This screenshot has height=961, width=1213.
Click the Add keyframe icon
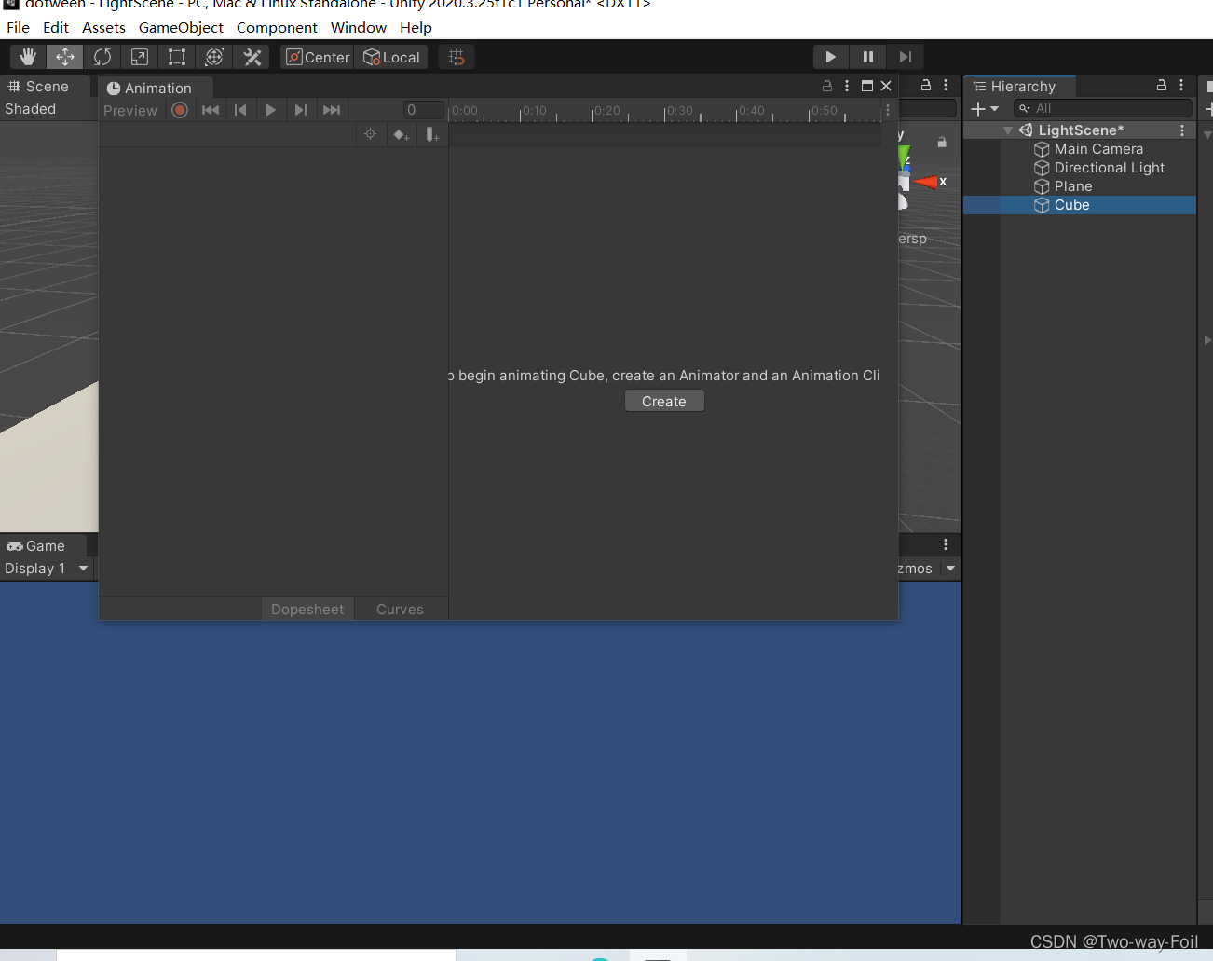click(x=402, y=134)
